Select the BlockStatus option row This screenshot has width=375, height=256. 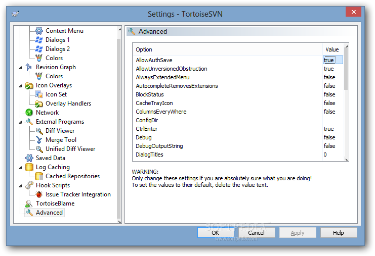click(238, 94)
